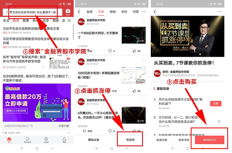This screenshot has width=232, height=153.
Task: Open post 1000亿的大利空!本周回避这些股
Action: 98,75
